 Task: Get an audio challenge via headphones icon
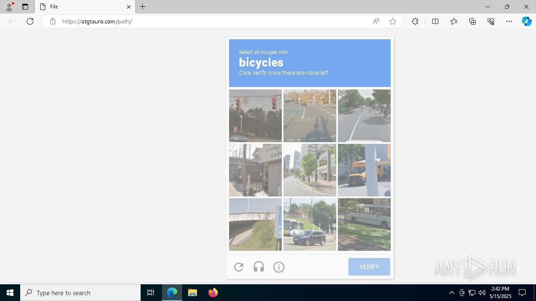[x=259, y=267]
